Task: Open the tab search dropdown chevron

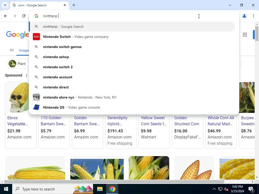Action: [x=5, y=5]
